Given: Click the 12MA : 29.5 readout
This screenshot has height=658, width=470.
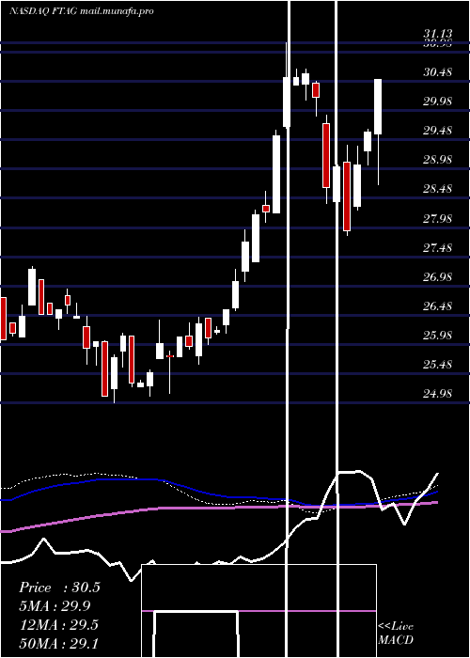Looking at the screenshot, I should coord(58,625).
